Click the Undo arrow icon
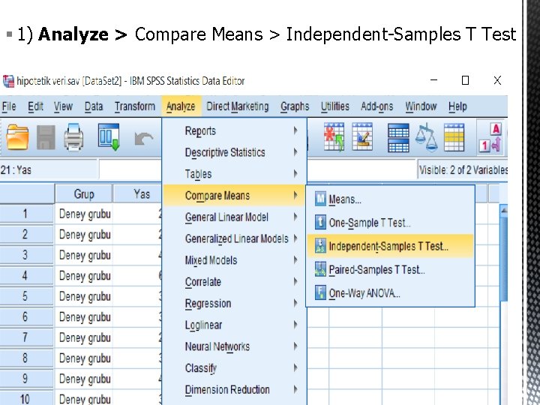Viewport: 540px width, 405px height. 143,139
